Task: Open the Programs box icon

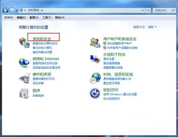Action: pyautogui.click(x=24, y=94)
